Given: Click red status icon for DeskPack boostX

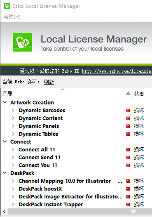Looking at the screenshot, I should click(x=128, y=189).
